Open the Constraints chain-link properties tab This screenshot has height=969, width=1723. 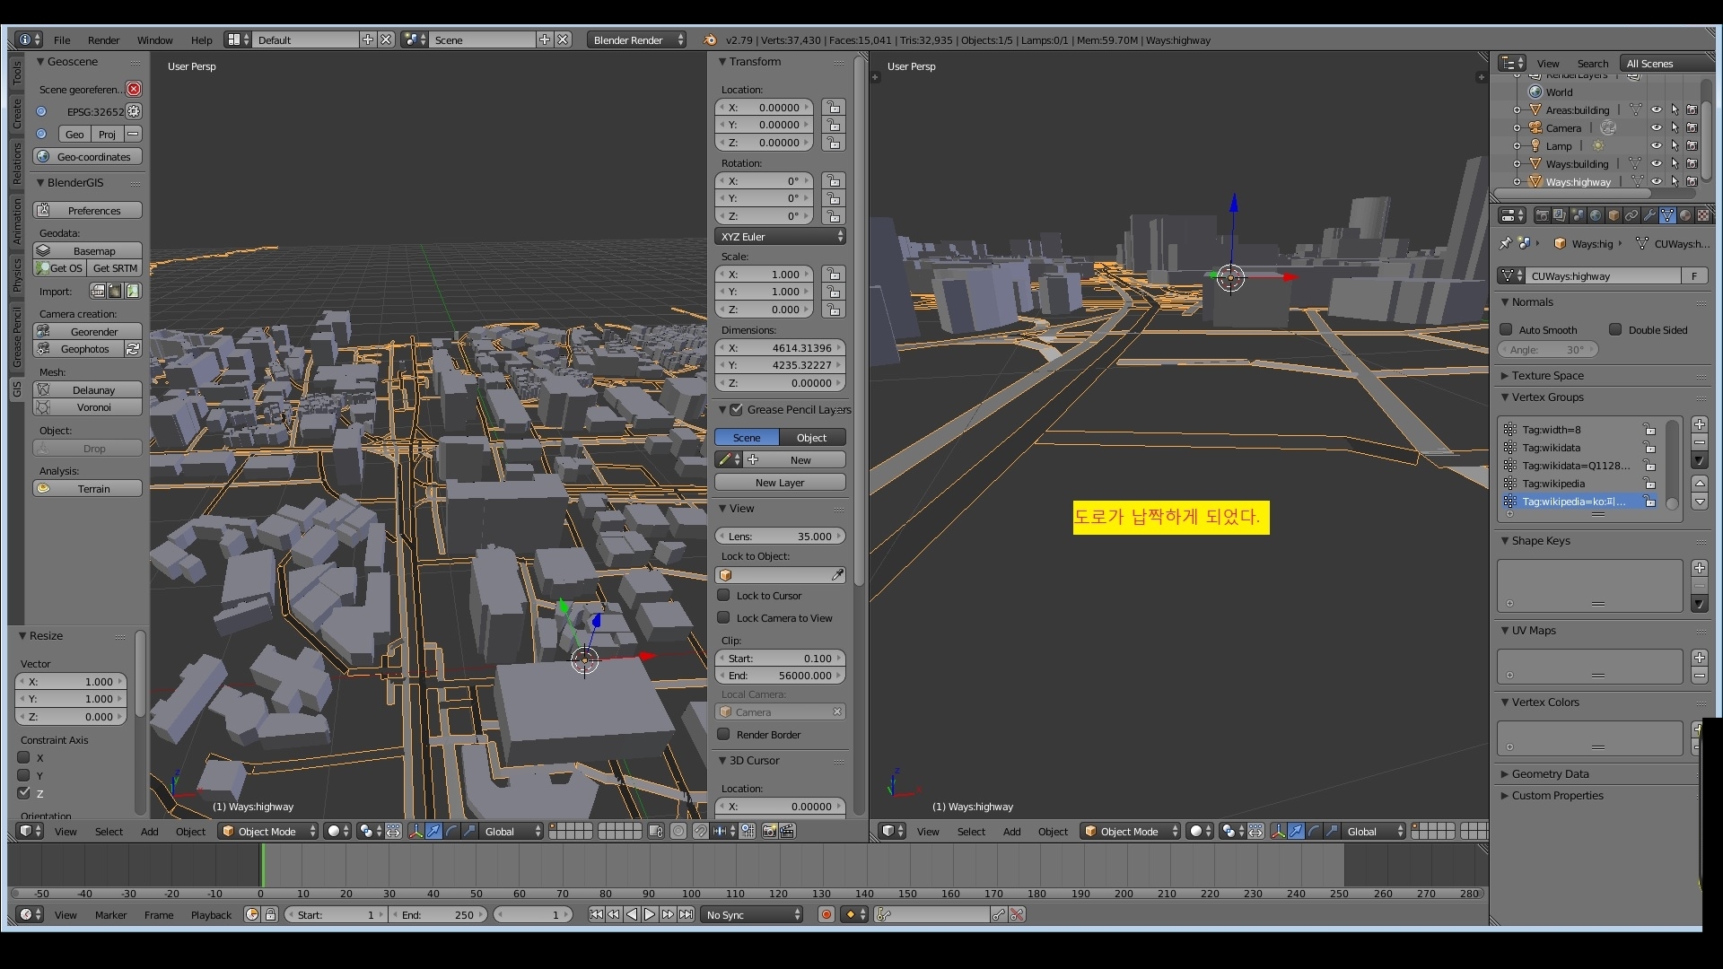click(1631, 215)
